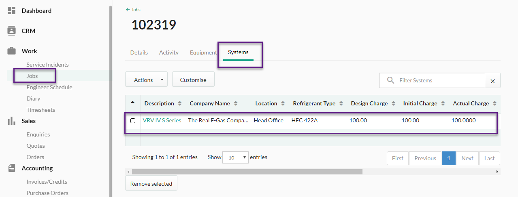Click the horizontal table scrollbar
This screenshot has width=518, height=197.
[x=247, y=172]
